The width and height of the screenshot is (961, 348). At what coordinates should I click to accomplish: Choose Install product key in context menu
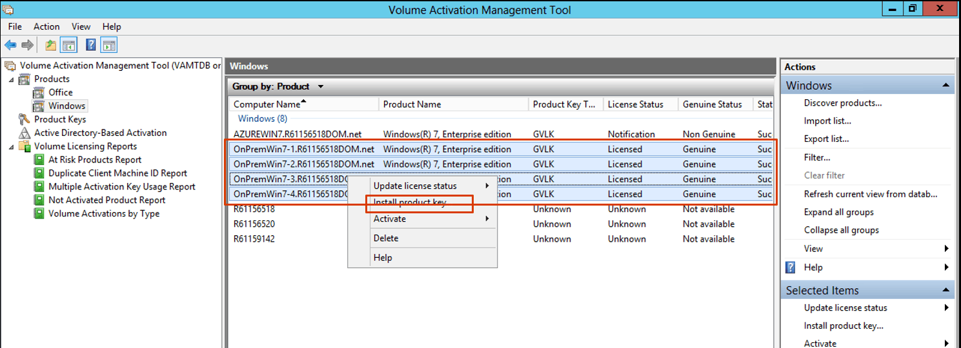[423, 202]
